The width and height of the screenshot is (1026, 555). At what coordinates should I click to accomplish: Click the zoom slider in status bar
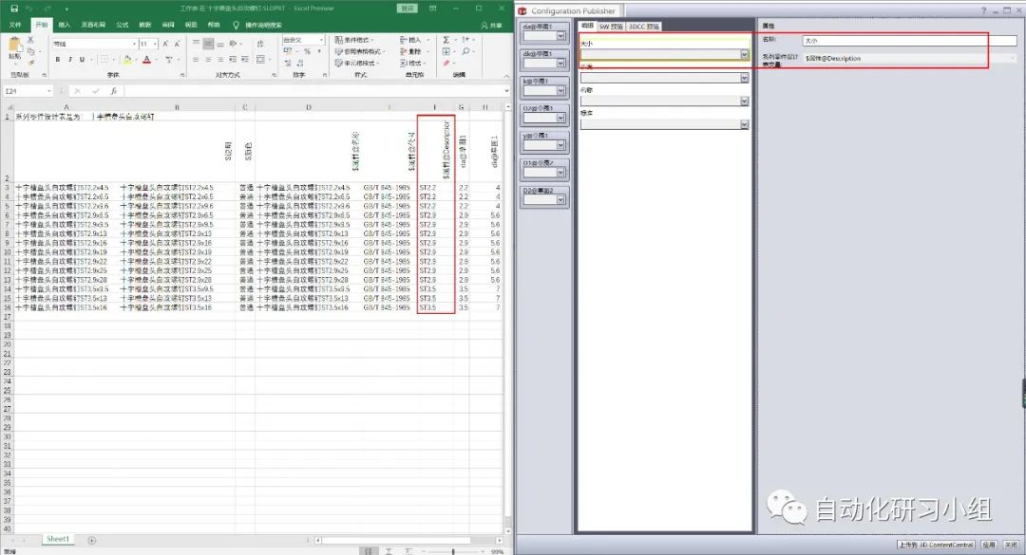pyautogui.click(x=453, y=552)
